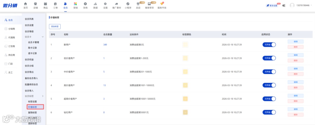Select 供应商 in the left sidebar
Image resolution: width=315 pixels, height=125 pixels.
[x=11, y=55]
